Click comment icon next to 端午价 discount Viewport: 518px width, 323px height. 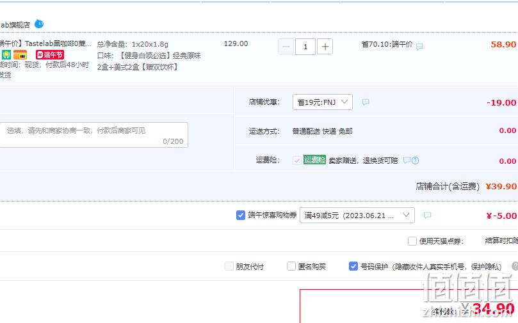coord(419,47)
